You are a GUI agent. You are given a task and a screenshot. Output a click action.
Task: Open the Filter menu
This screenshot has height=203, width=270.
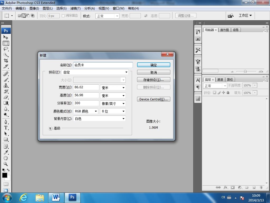point(75,8)
